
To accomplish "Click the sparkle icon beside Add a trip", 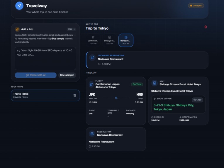I will click(x=17, y=29).
